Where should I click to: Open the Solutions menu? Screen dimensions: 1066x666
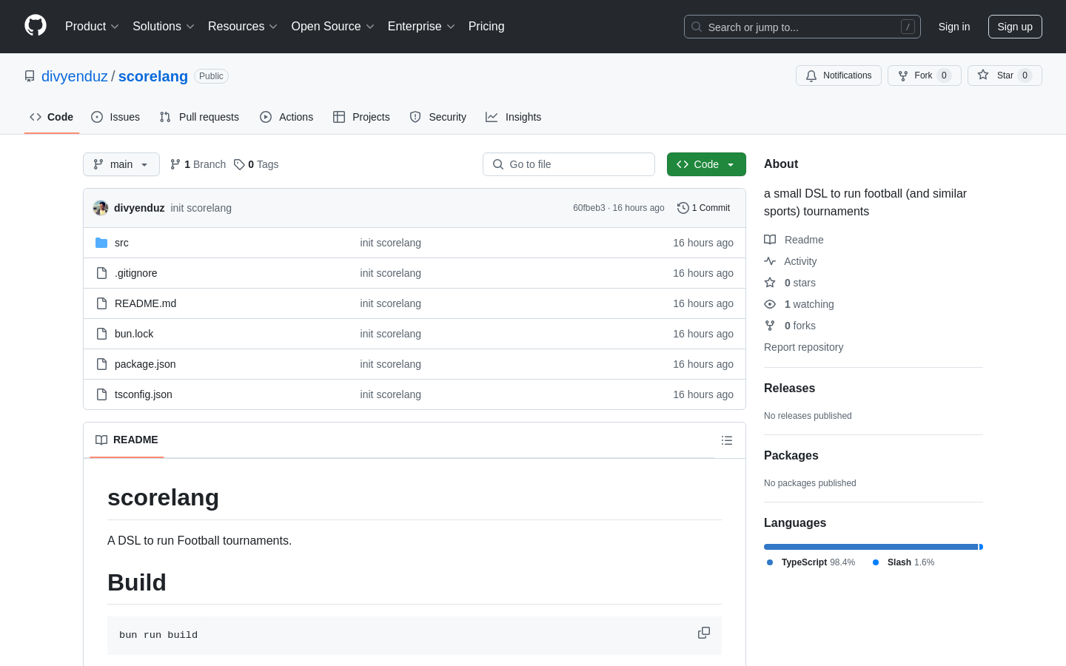pyautogui.click(x=164, y=27)
